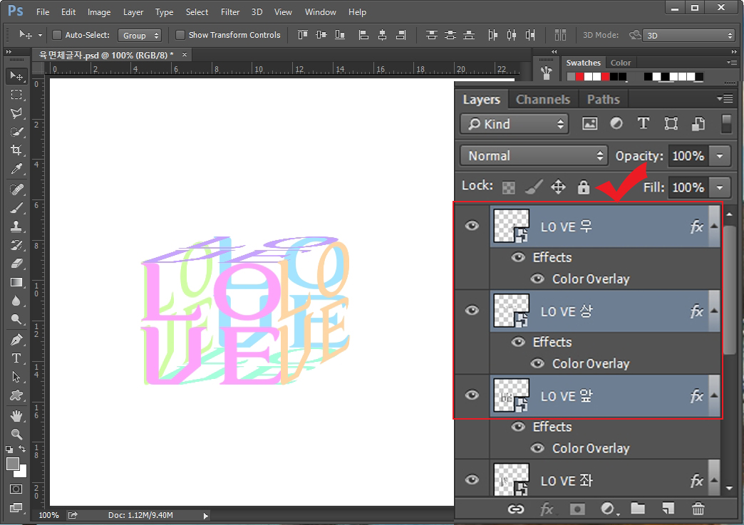Image resolution: width=744 pixels, height=525 pixels.
Task: Select the History Brush tool
Action: point(16,245)
